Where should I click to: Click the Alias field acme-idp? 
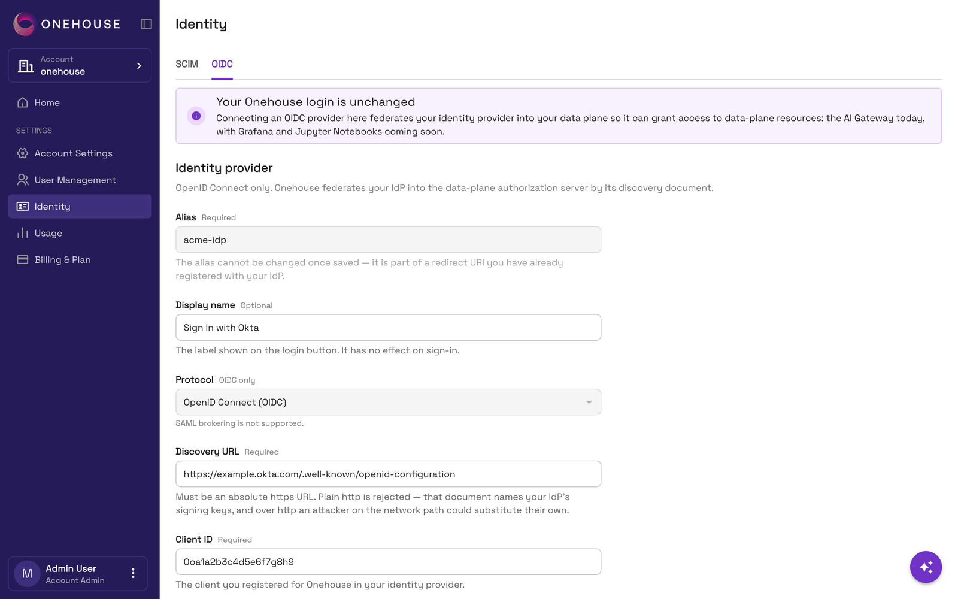coord(388,240)
